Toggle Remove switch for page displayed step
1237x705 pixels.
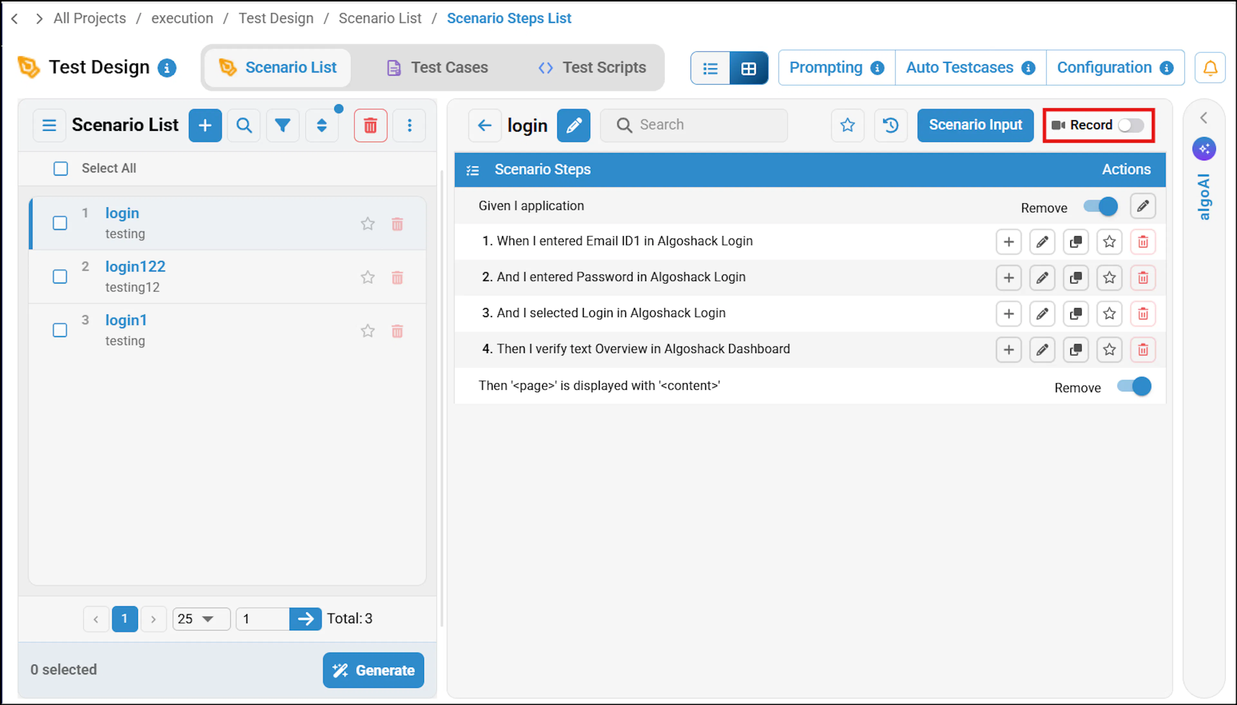(x=1134, y=386)
